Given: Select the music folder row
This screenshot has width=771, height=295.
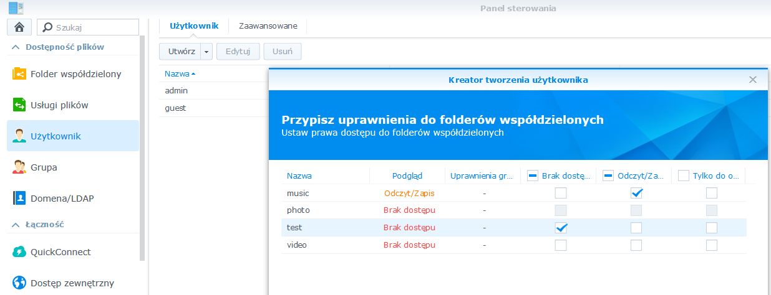Looking at the screenshot, I should tap(513, 193).
